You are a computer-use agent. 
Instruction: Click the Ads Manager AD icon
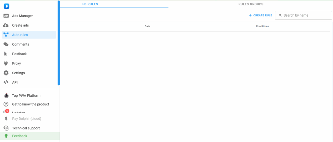pos(6,16)
